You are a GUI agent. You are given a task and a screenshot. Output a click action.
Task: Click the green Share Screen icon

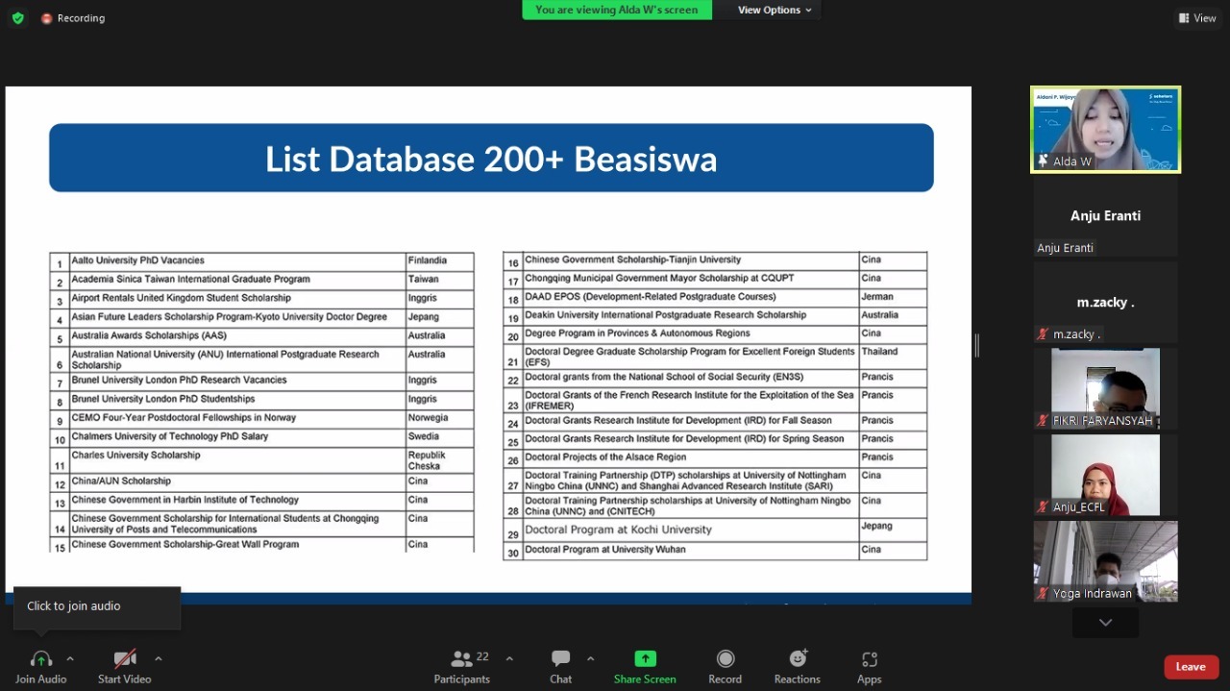(x=645, y=658)
